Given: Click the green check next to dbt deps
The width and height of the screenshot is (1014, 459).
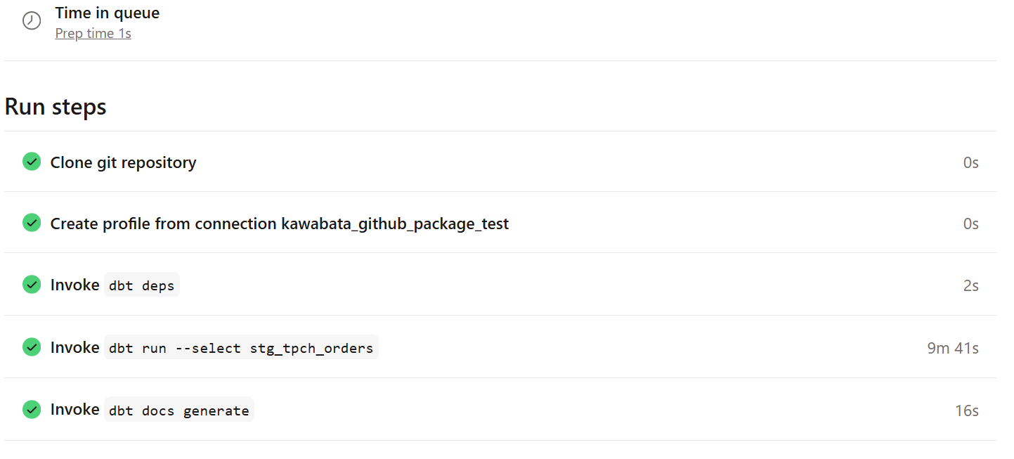Looking at the screenshot, I should pos(32,285).
